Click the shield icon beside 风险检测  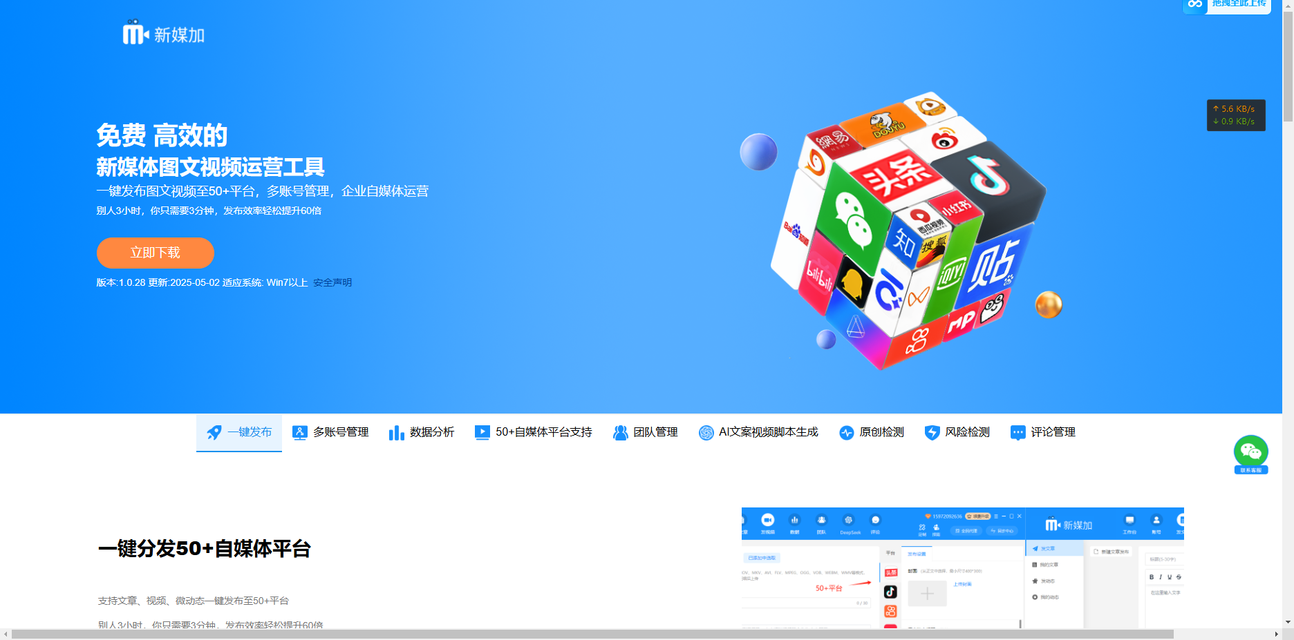pos(932,433)
